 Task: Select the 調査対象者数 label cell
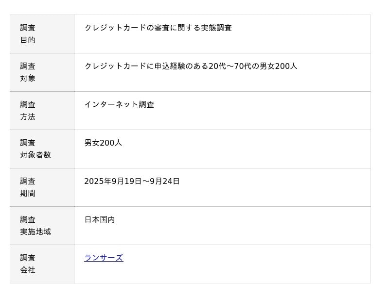tap(42, 149)
